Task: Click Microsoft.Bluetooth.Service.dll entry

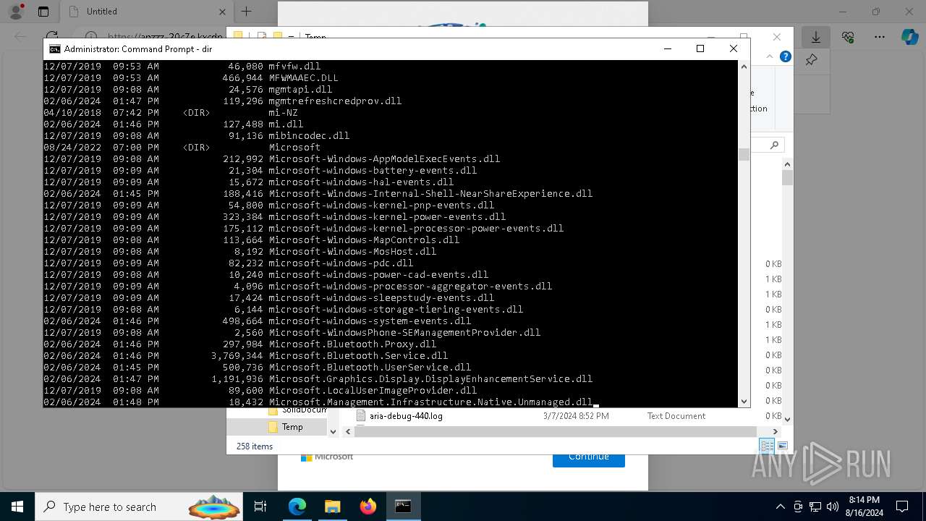Action: pos(358,355)
